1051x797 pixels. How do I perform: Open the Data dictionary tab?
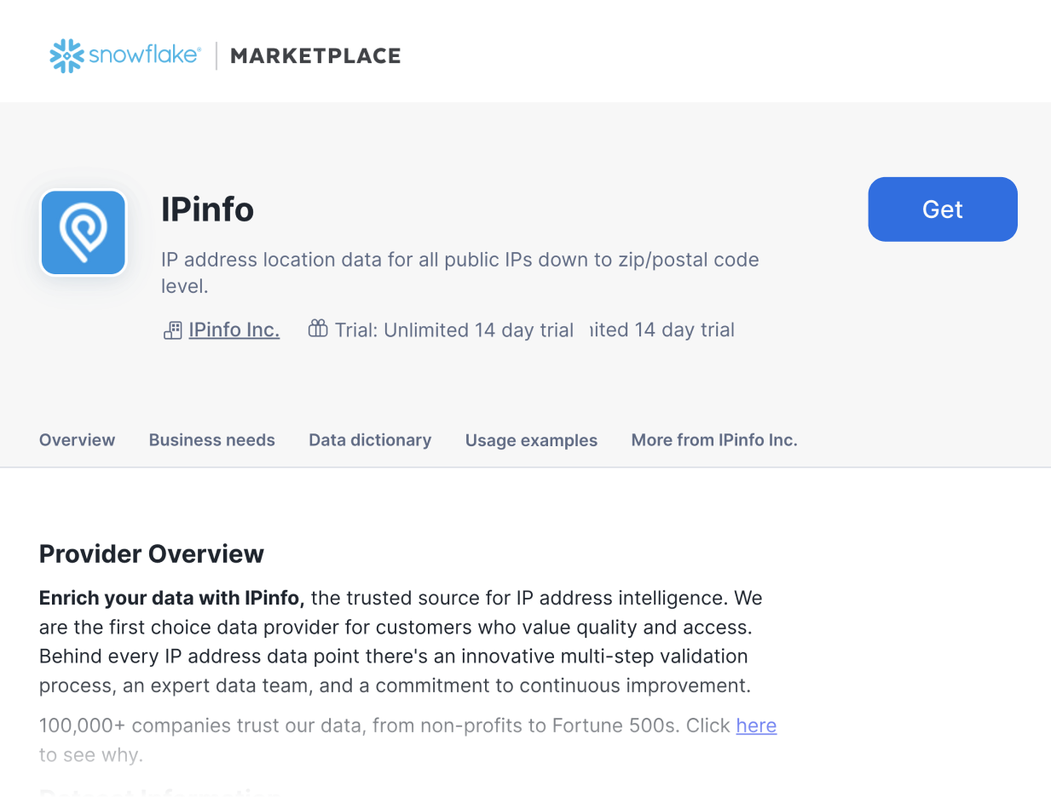coord(369,440)
